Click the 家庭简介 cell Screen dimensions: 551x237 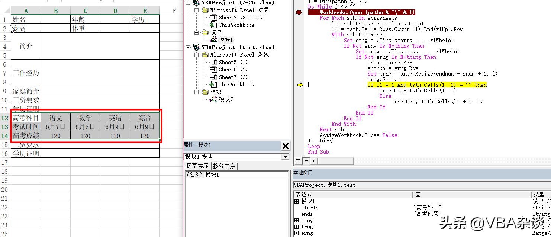coord(26,91)
